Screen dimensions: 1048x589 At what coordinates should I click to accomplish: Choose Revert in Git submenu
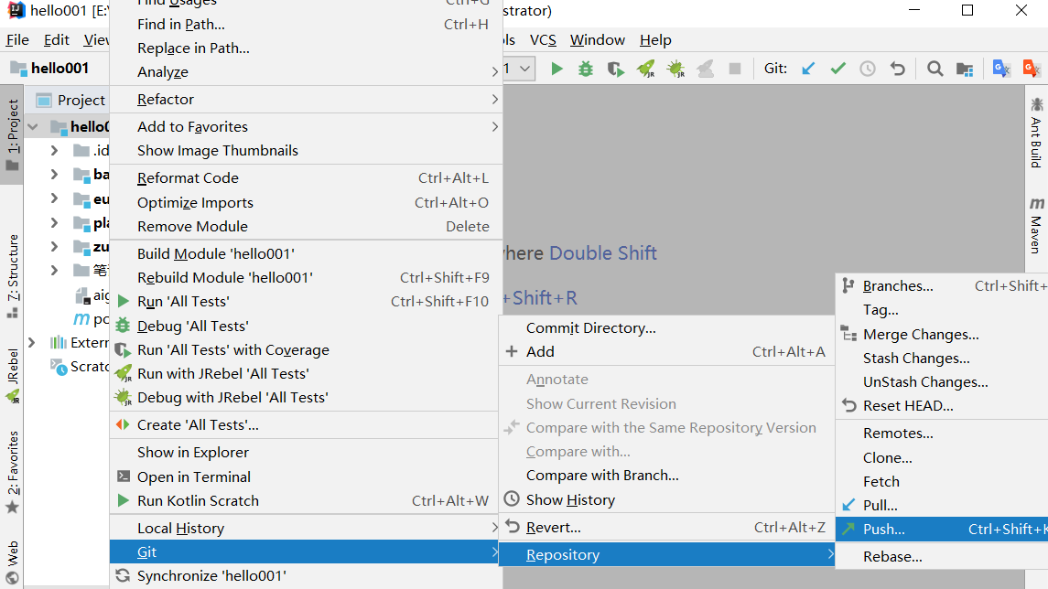[667, 528]
